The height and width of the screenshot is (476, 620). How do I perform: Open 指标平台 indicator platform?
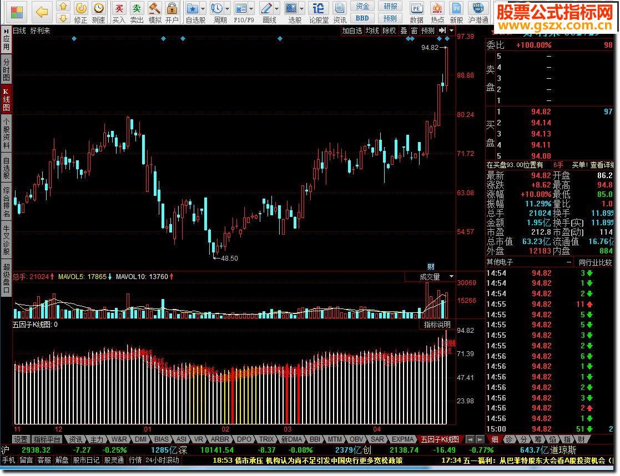pyautogui.click(x=47, y=439)
